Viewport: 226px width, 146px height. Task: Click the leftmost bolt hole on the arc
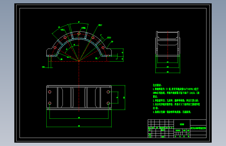click(x=55, y=48)
